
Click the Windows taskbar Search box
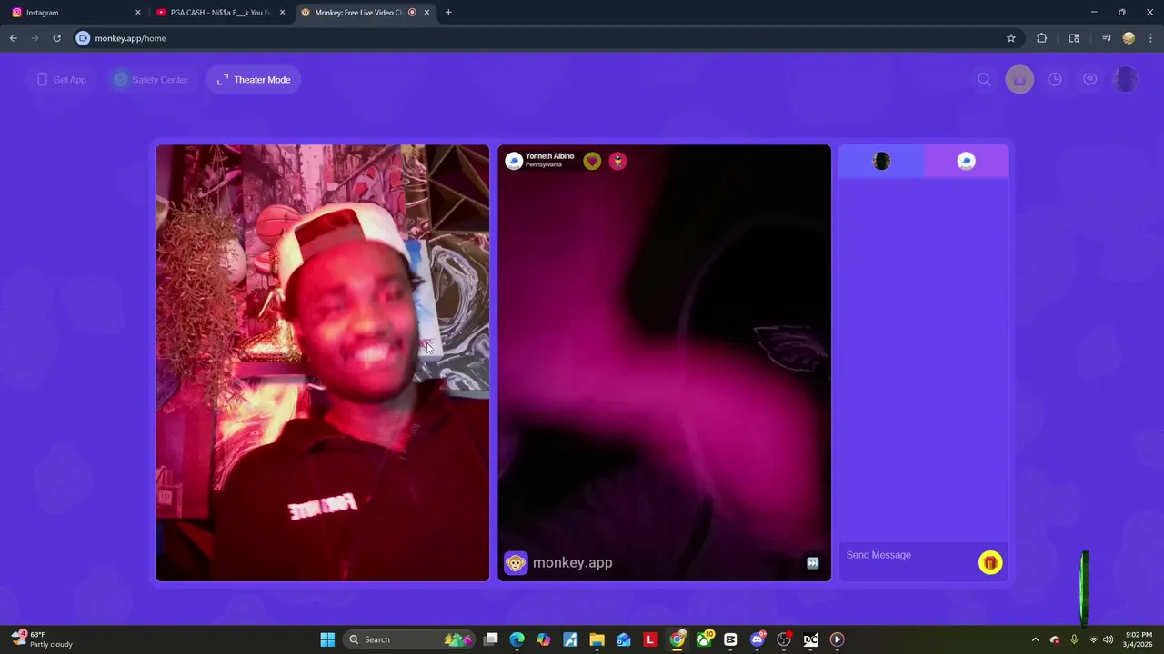tap(411, 639)
